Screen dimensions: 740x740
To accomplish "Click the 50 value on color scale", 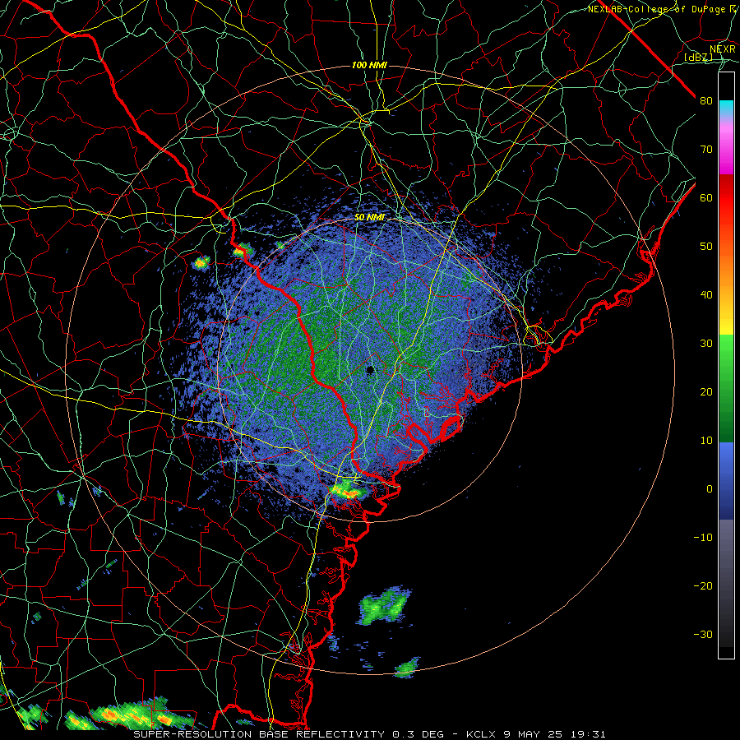I will point(706,247).
